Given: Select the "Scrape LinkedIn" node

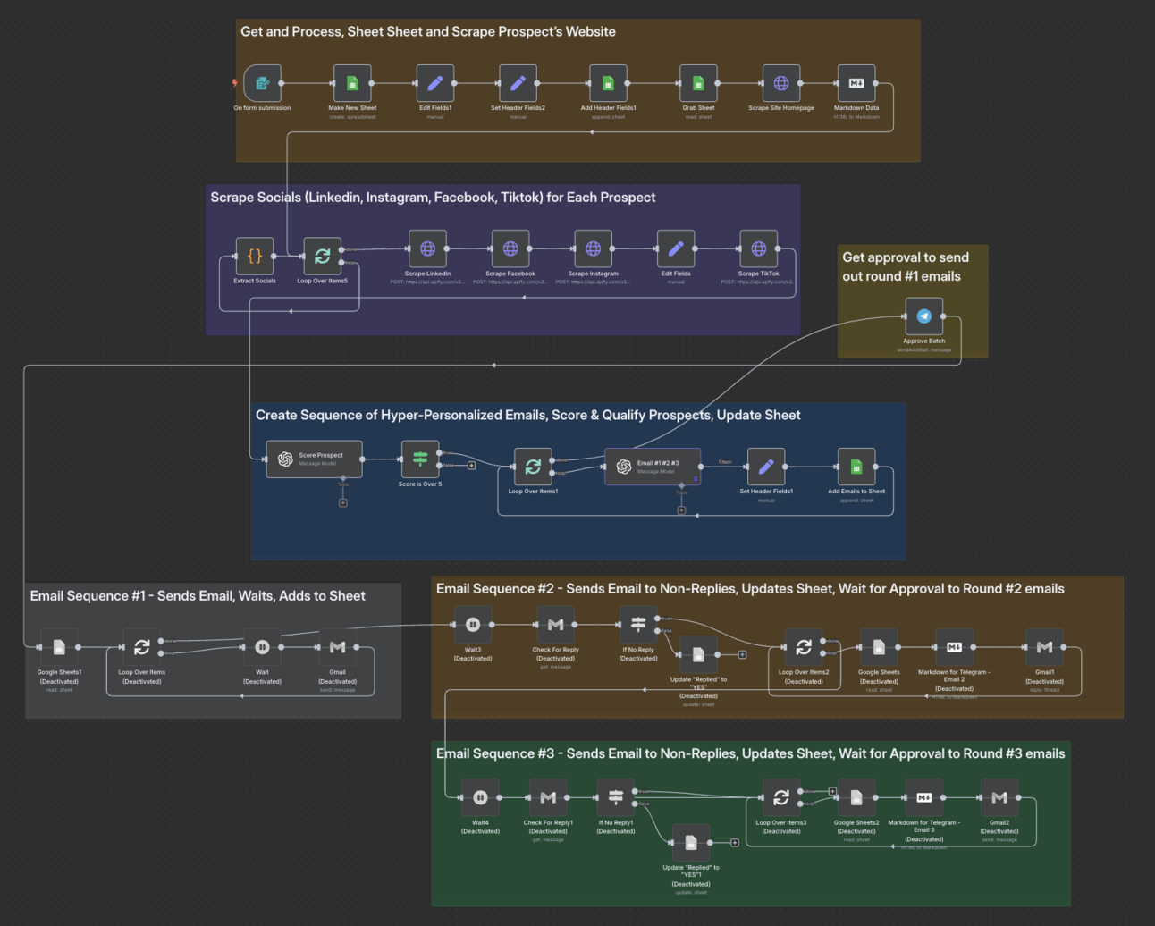Looking at the screenshot, I should click(x=427, y=249).
